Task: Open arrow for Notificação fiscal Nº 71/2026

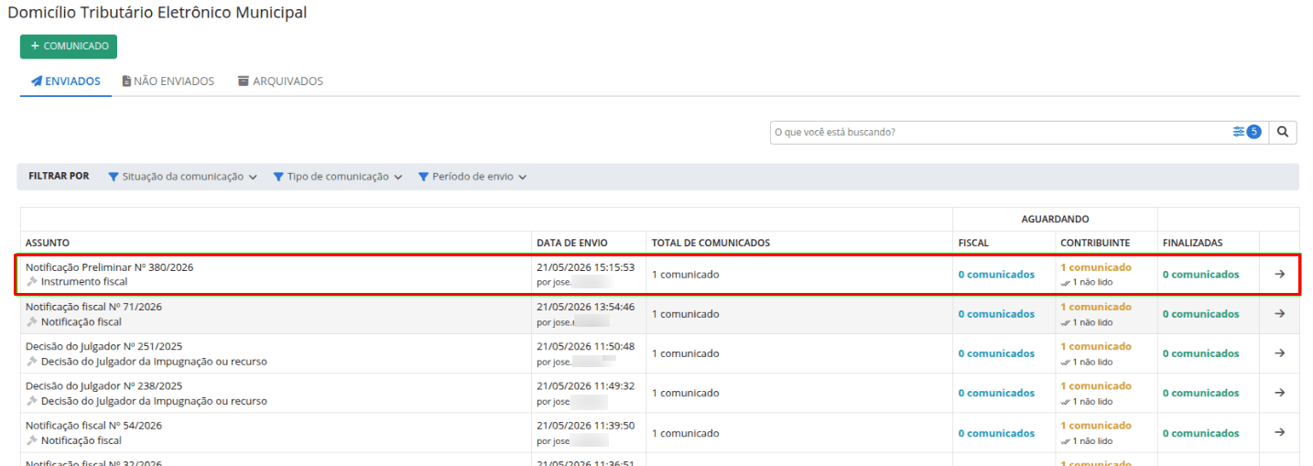Action: pyautogui.click(x=1280, y=314)
